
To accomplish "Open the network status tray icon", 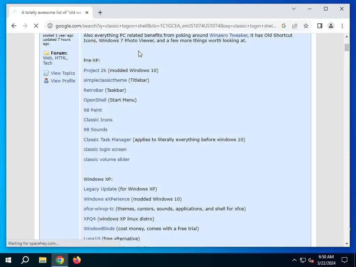I will pos(303,260).
